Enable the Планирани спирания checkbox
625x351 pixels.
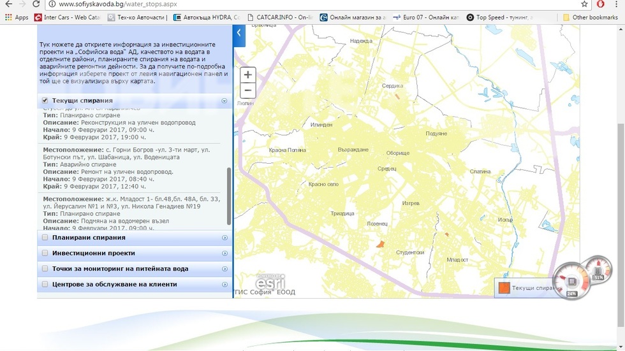[45, 238]
